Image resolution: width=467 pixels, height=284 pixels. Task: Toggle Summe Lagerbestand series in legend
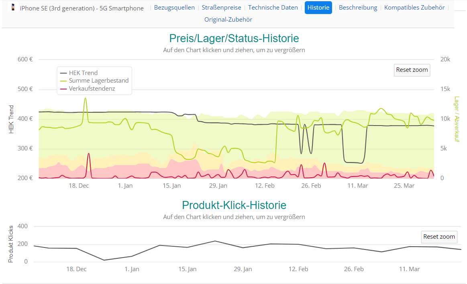(x=98, y=81)
